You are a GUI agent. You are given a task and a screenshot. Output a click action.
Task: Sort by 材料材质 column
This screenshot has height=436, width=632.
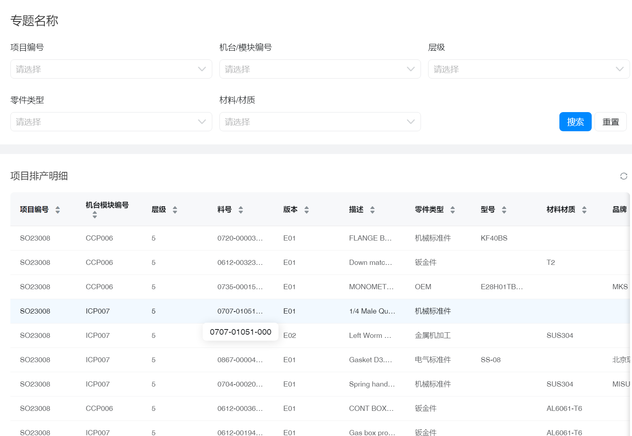pos(584,210)
